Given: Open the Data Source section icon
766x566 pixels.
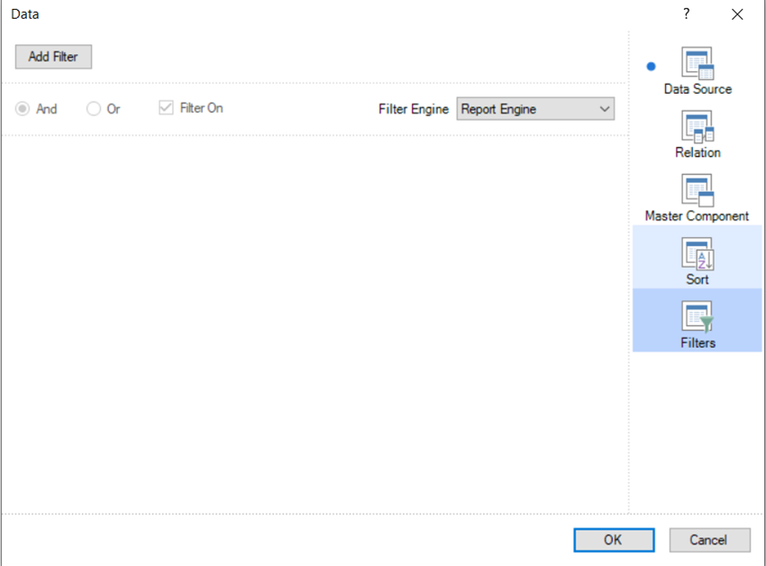Looking at the screenshot, I should click(698, 62).
